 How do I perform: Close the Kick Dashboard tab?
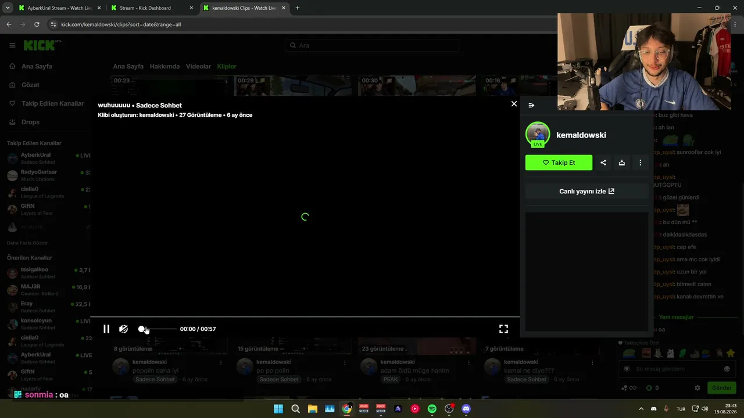(x=191, y=8)
